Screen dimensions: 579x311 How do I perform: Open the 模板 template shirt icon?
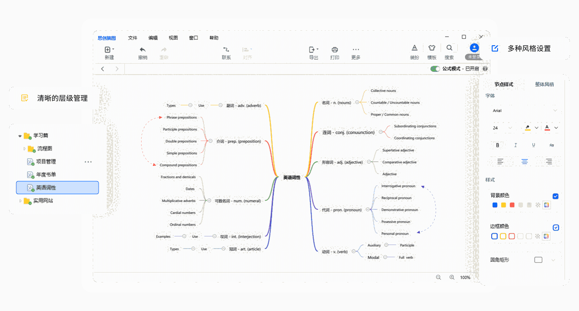[432, 47]
